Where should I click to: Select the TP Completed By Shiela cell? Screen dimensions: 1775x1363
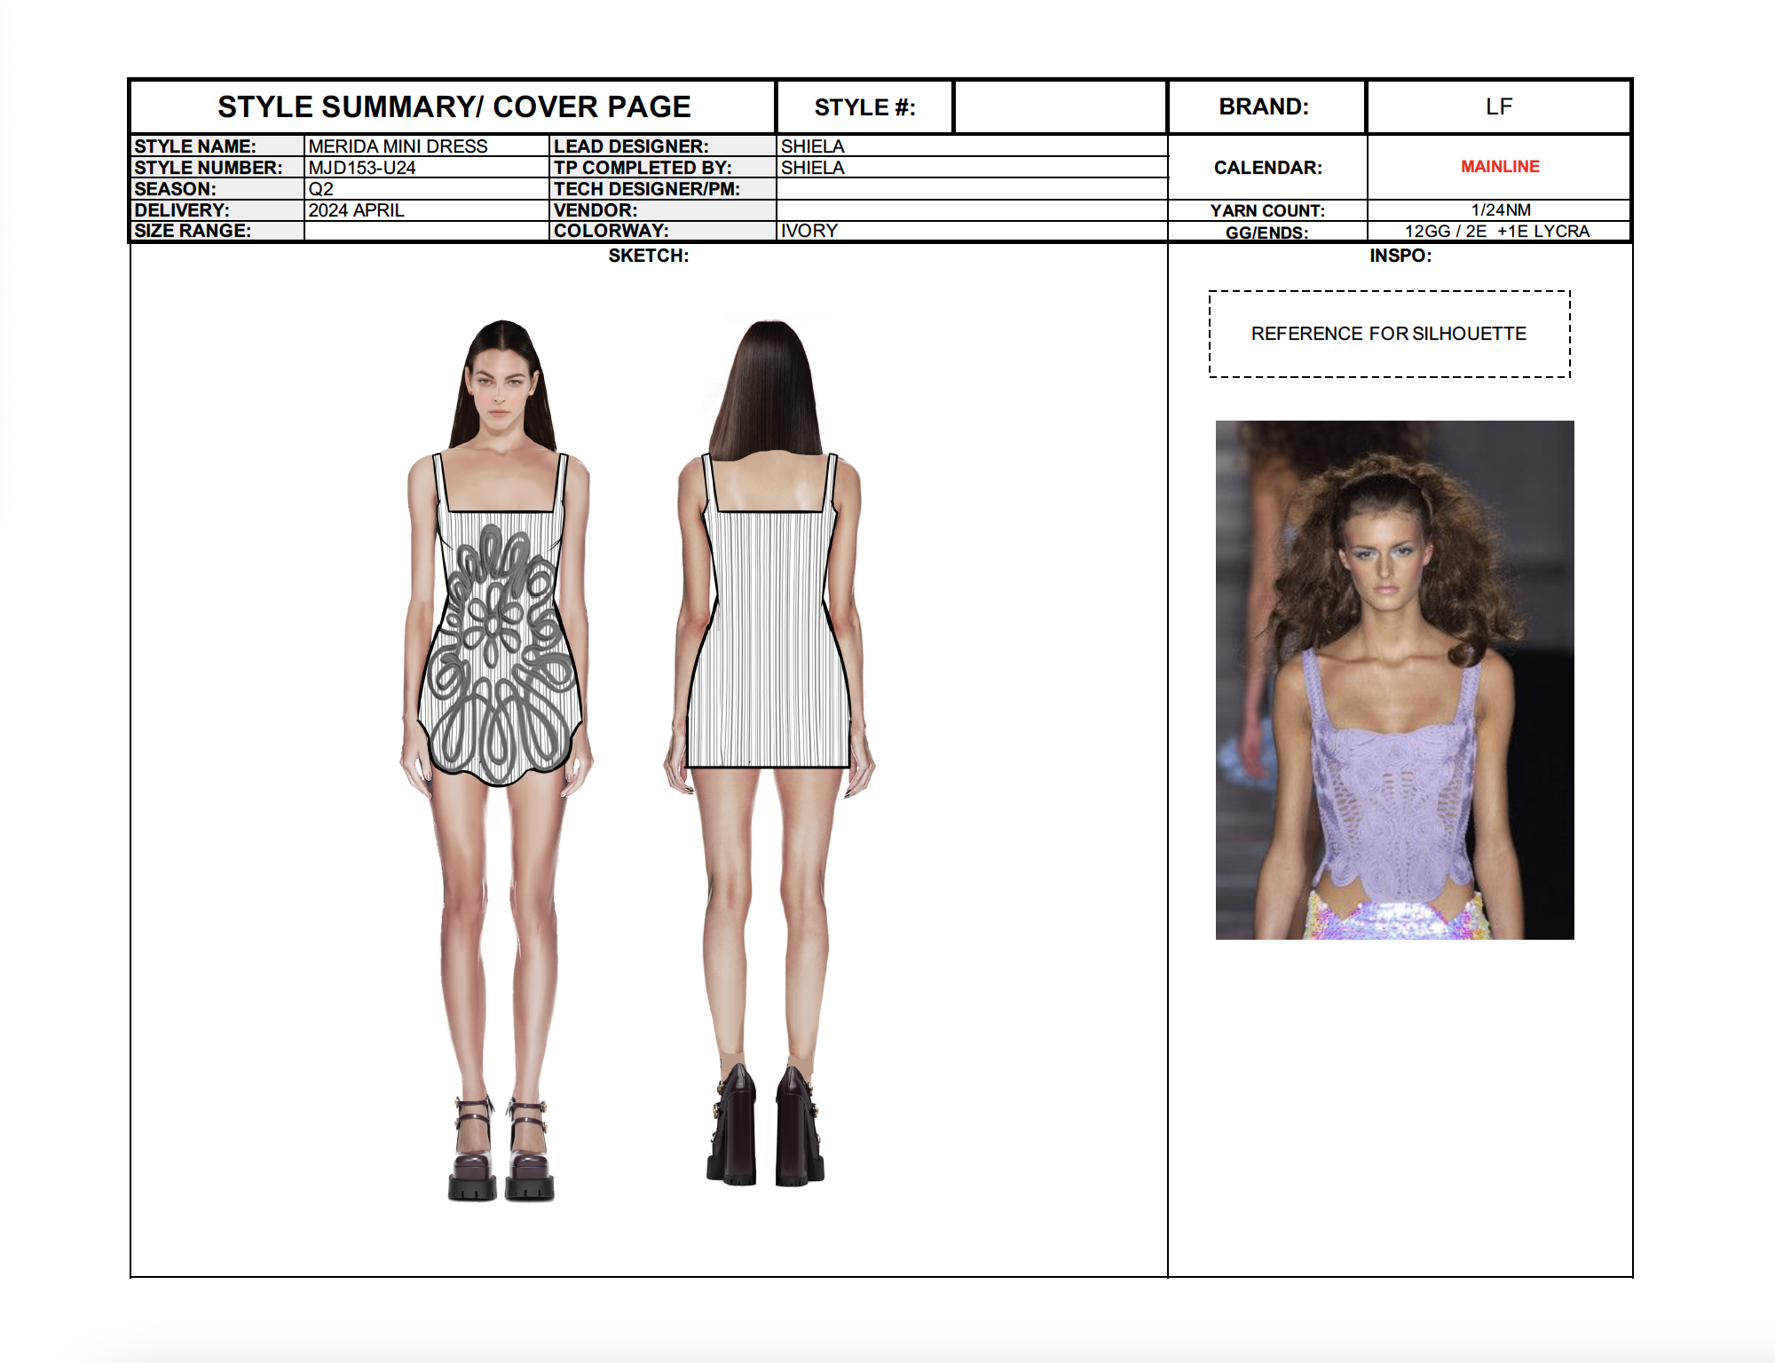pos(972,168)
